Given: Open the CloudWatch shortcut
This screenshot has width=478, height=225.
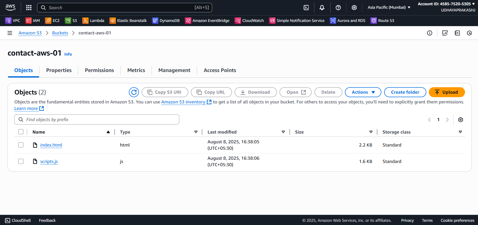Looking at the screenshot, I should [x=249, y=21].
